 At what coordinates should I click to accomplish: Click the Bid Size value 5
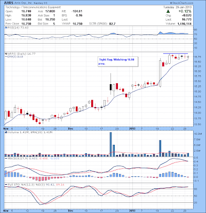point(54,23)
